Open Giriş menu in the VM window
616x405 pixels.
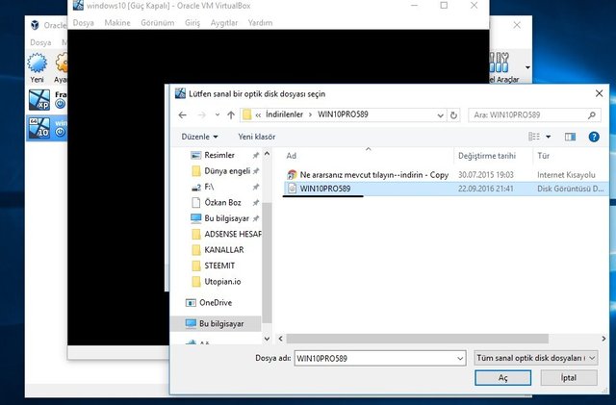(192, 23)
